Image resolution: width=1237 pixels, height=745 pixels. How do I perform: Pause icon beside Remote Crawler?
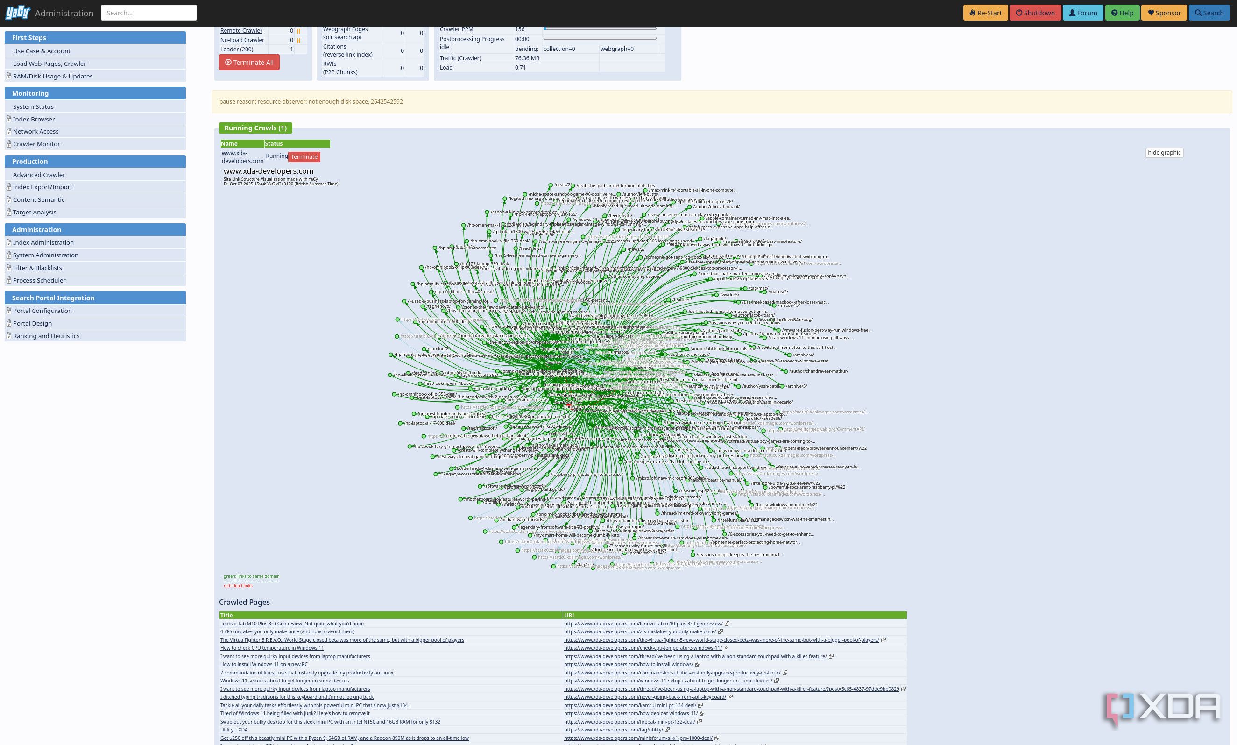(x=298, y=31)
